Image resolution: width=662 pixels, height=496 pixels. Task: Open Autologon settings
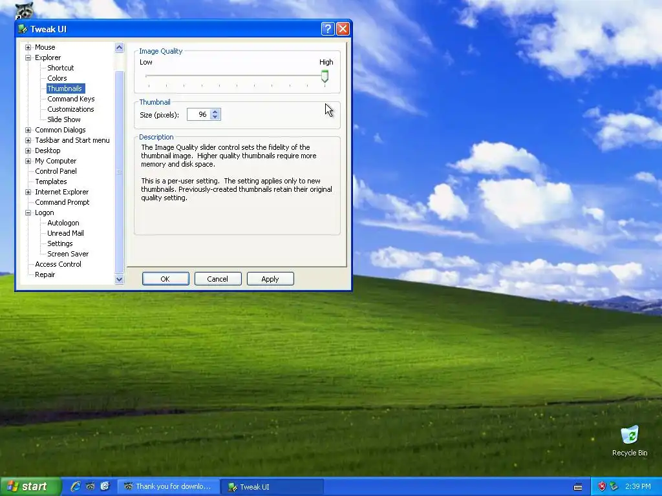click(x=63, y=223)
